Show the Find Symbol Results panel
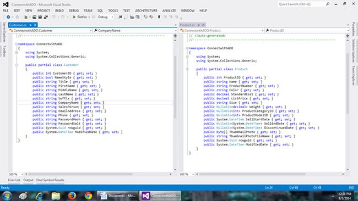The height and width of the screenshot is (201, 358). pos(50,180)
